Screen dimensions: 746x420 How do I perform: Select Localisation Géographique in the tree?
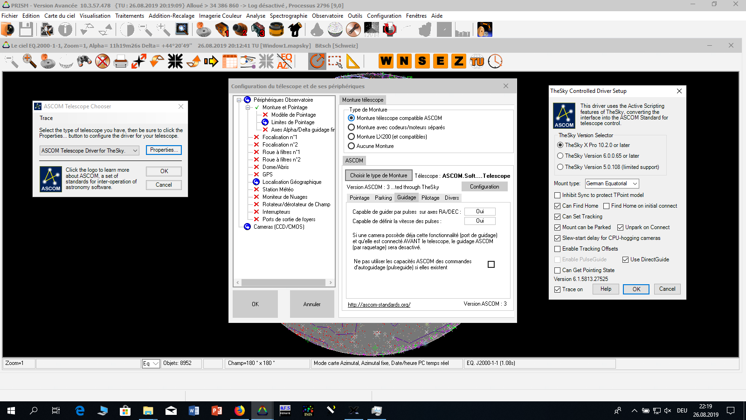(x=291, y=182)
